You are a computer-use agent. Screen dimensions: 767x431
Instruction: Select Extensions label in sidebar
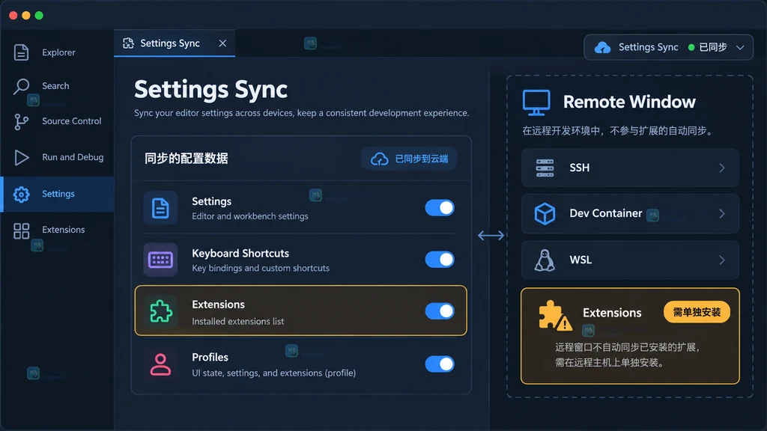tap(63, 230)
